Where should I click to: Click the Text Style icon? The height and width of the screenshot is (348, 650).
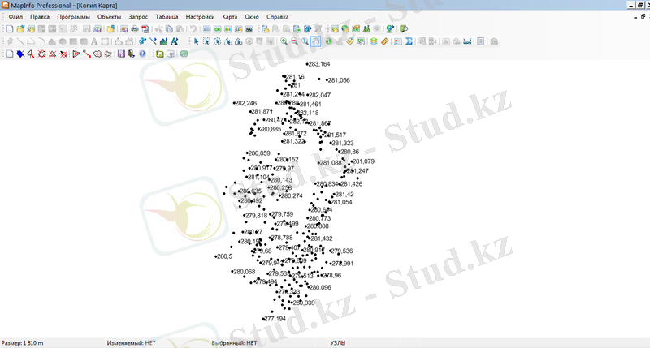click(x=175, y=41)
